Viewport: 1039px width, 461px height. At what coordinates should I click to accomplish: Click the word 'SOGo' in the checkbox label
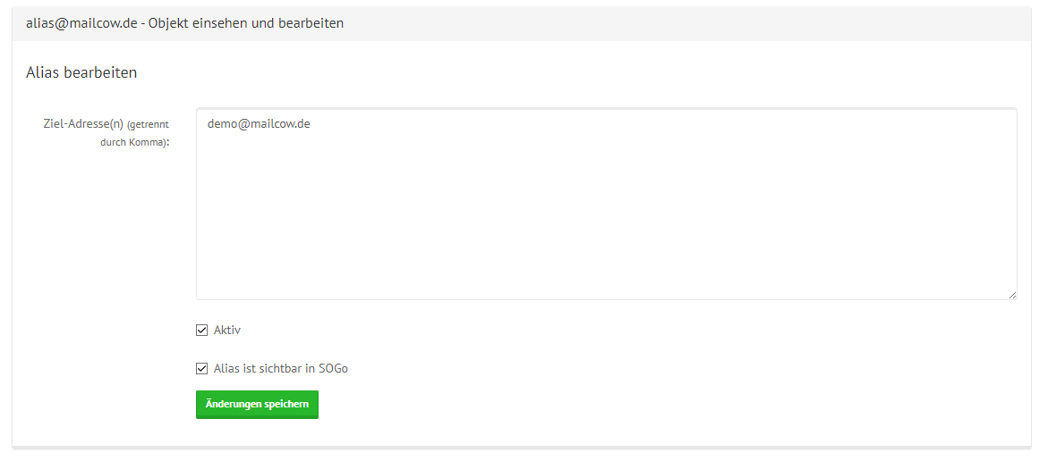[x=333, y=368]
